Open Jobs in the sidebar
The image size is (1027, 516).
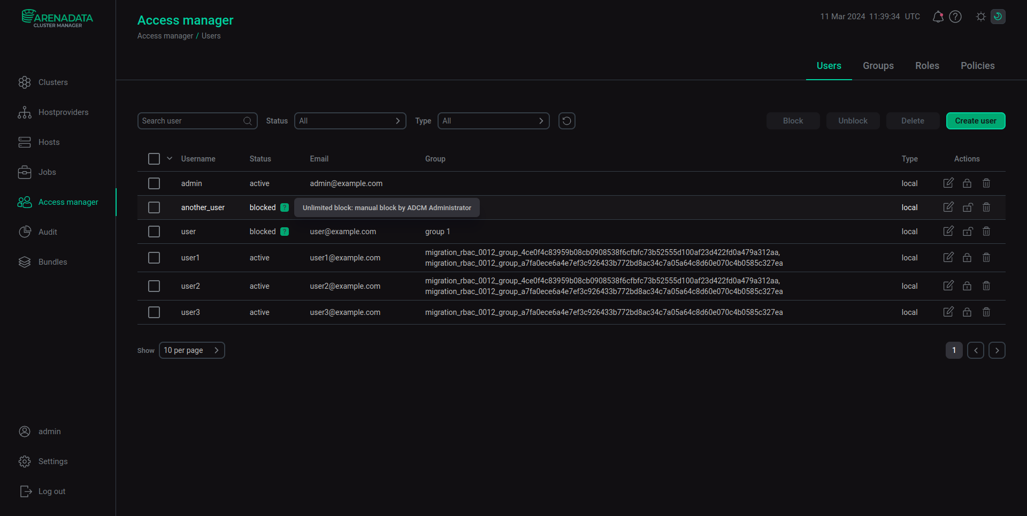[x=37, y=172]
